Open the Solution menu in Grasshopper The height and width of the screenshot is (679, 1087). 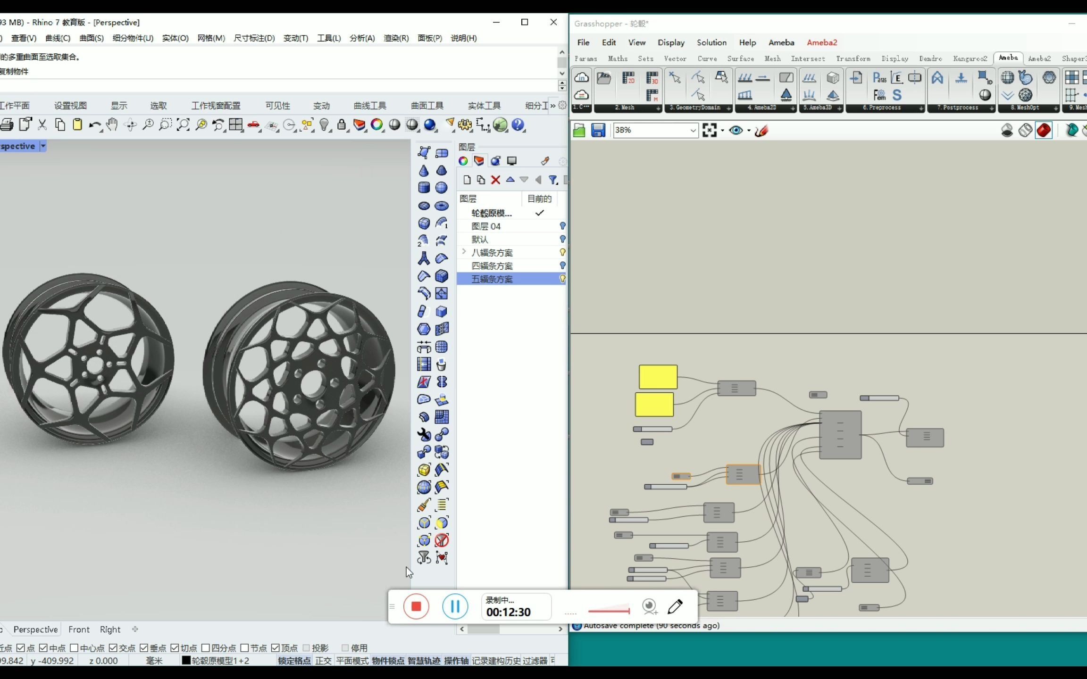click(x=711, y=42)
